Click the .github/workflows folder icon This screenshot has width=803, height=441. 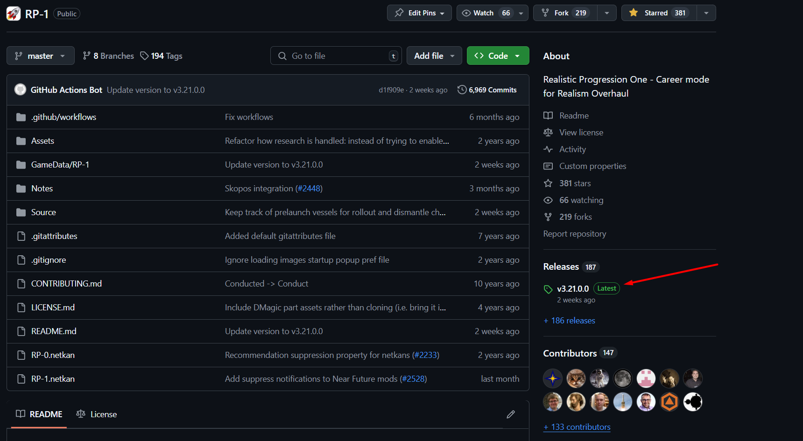(21, 117)
